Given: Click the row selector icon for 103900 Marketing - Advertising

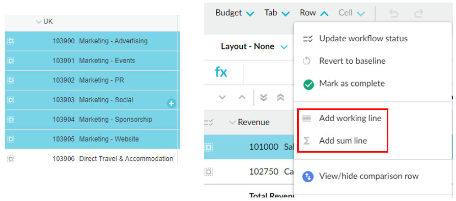Looking at the screenshot, I should click(11, 41).
